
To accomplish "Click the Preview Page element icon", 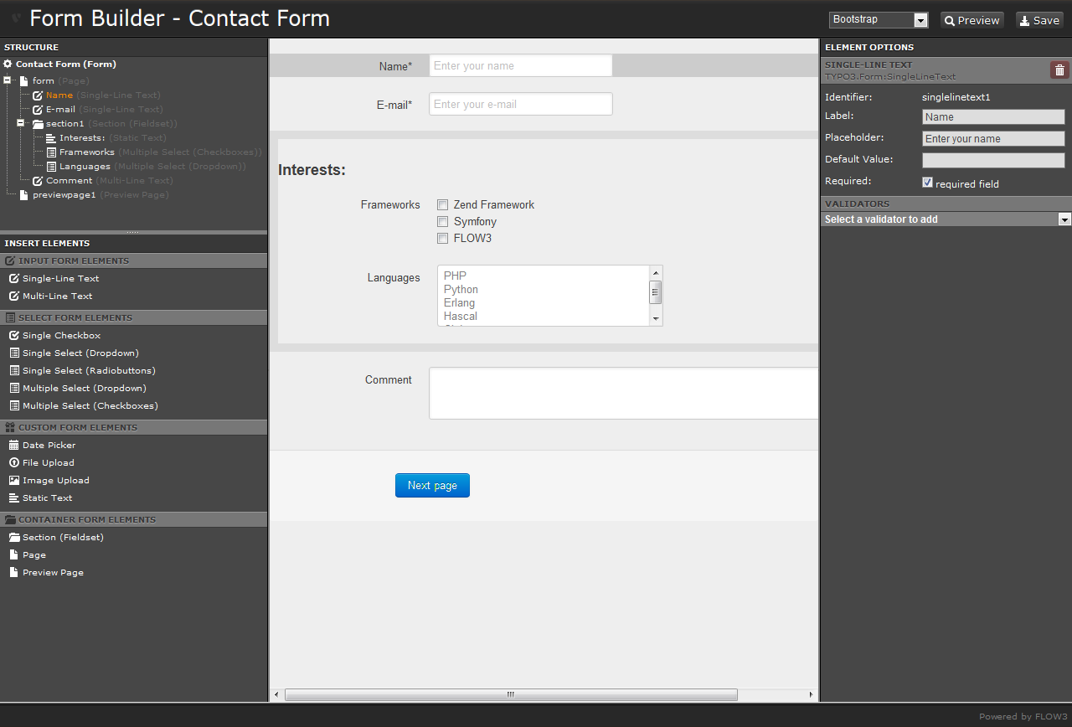I will click(x=14, y=573).
